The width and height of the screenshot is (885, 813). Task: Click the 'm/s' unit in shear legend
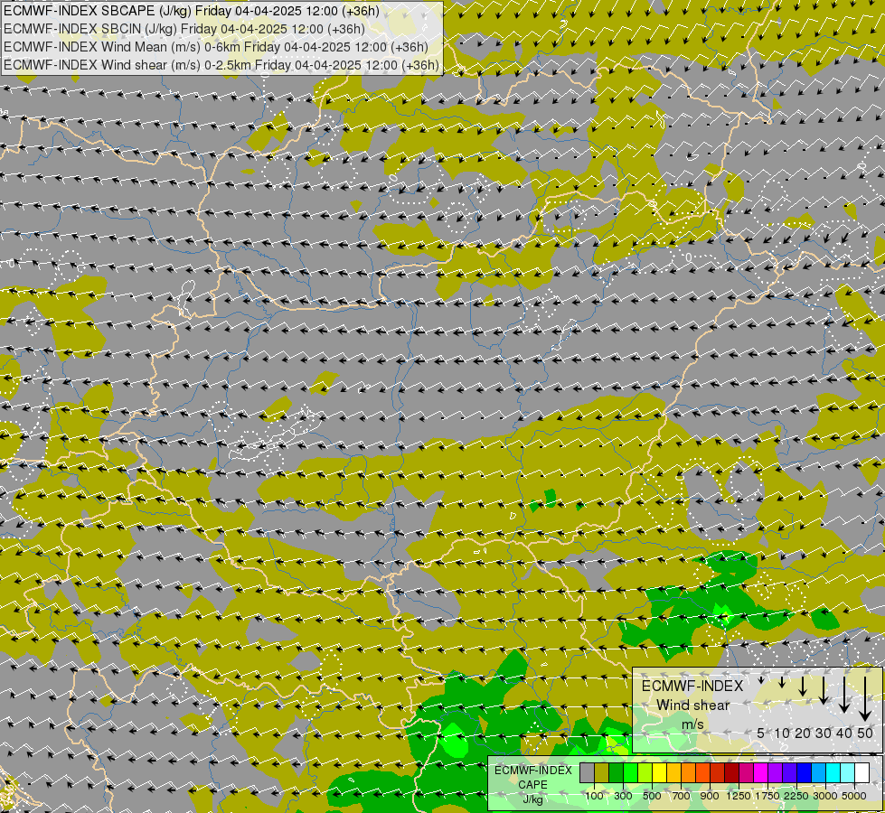[x=693, y=724]
